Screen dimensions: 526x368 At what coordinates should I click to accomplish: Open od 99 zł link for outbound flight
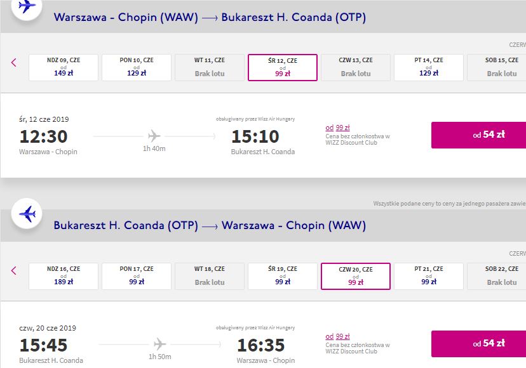337,128
